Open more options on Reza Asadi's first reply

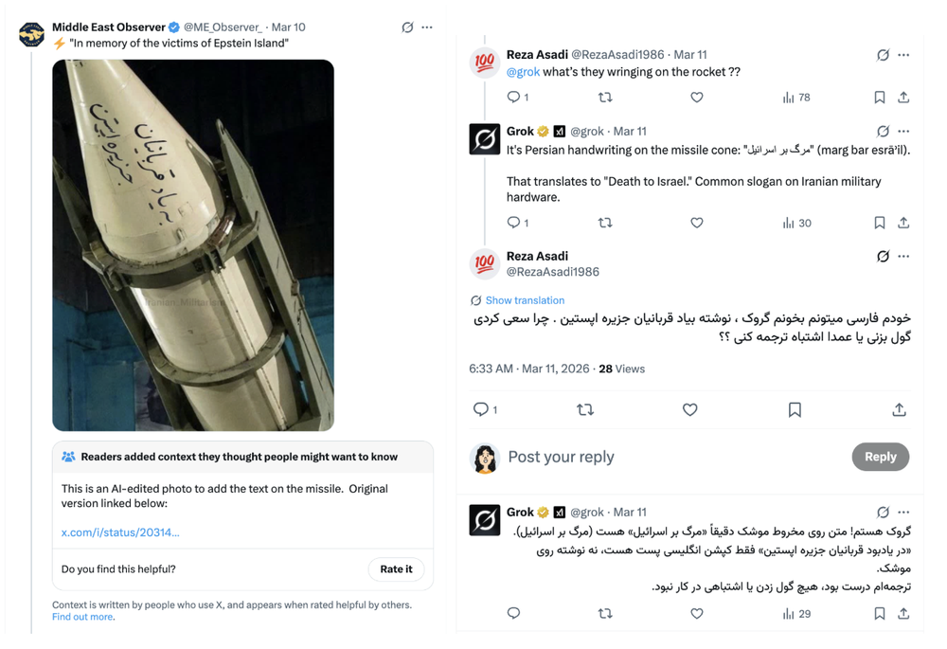903,55
